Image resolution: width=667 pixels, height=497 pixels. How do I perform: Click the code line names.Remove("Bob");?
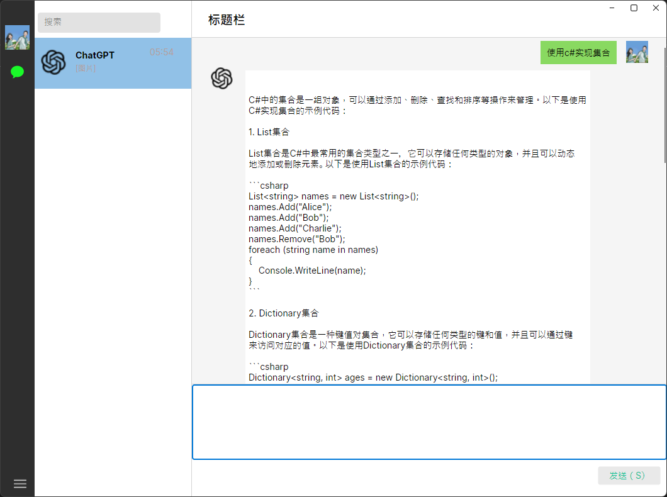297,239
